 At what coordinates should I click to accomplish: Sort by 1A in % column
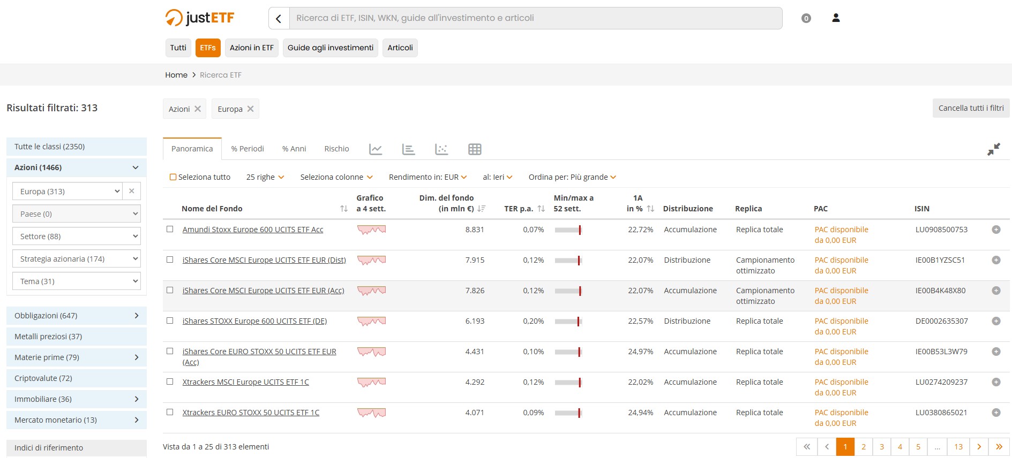[650, 209]
